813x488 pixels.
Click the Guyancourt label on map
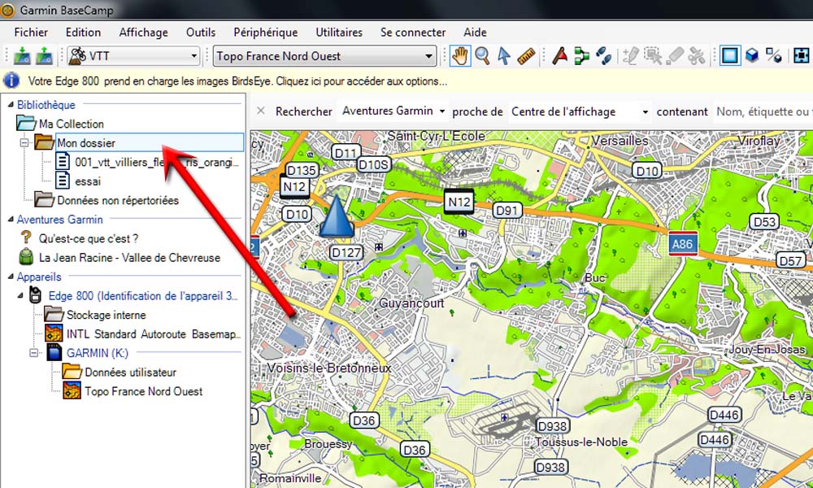(x=411, y=303)
